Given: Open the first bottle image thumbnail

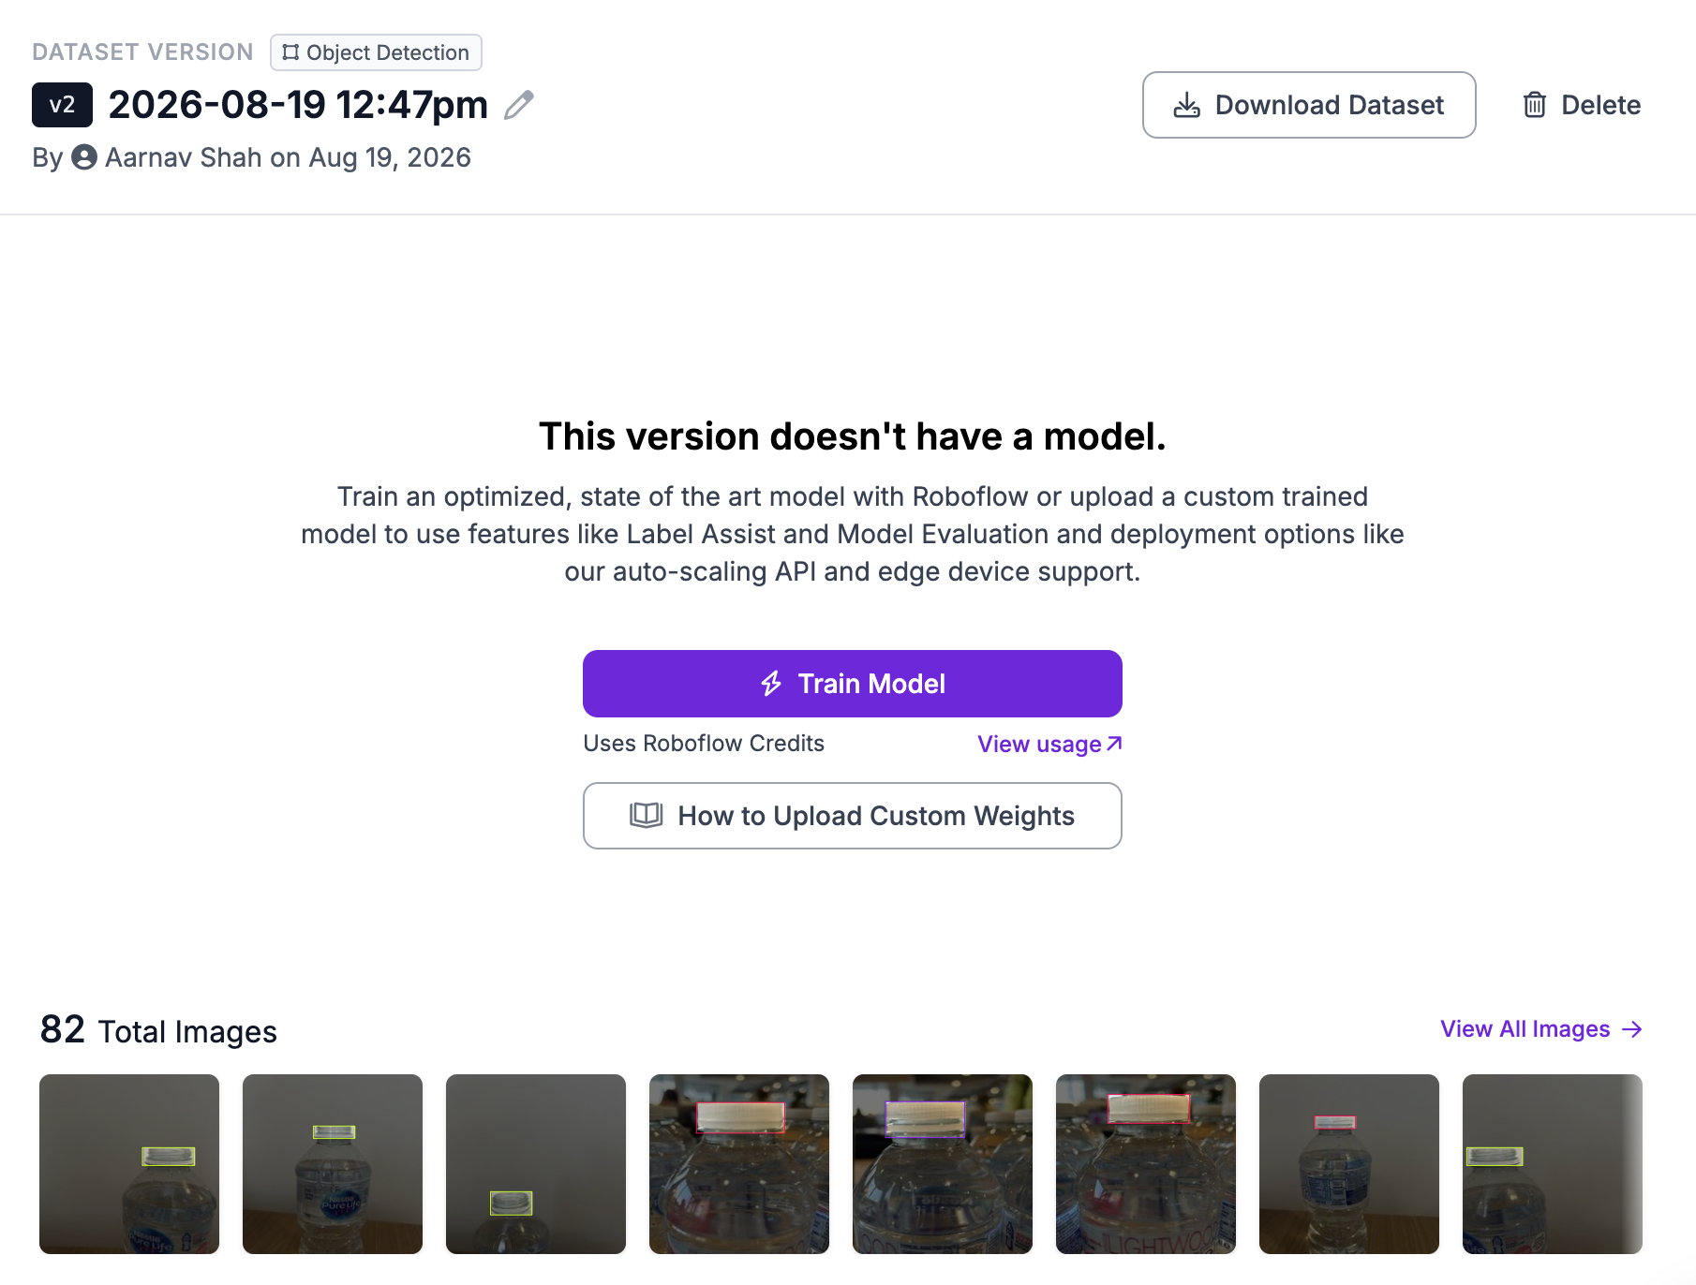Looking at the screenshot, I should click(x=129, y=1164).
